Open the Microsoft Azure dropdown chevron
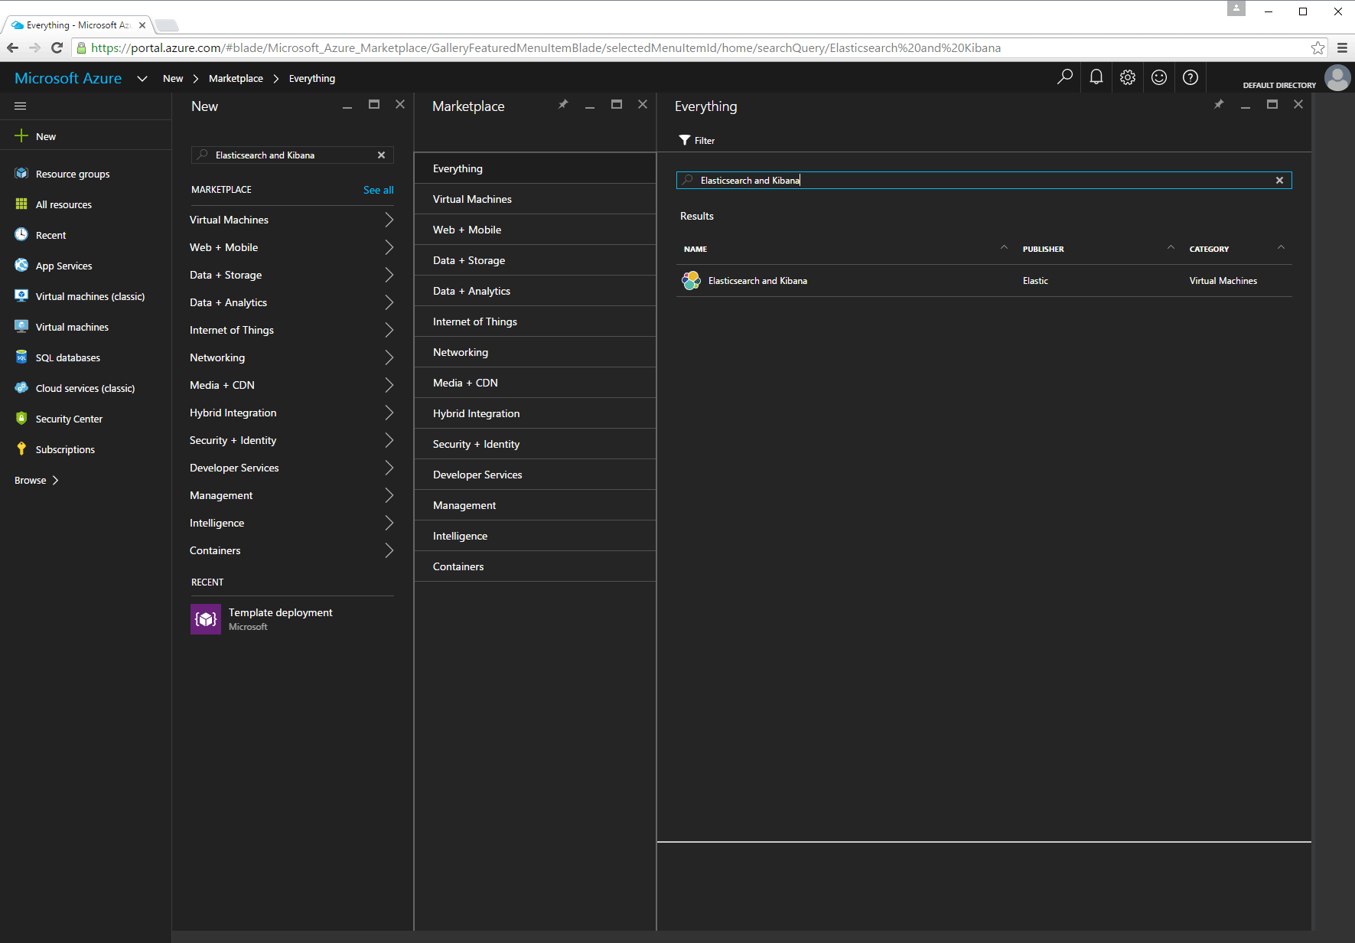This screenshot has height=943, width=1355. pos(142,78)
